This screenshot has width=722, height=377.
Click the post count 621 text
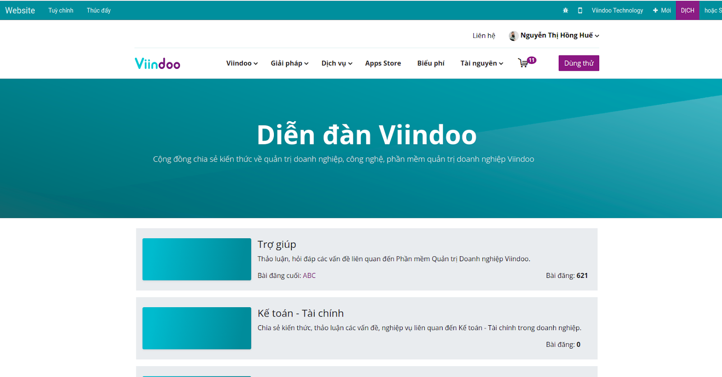582,276
